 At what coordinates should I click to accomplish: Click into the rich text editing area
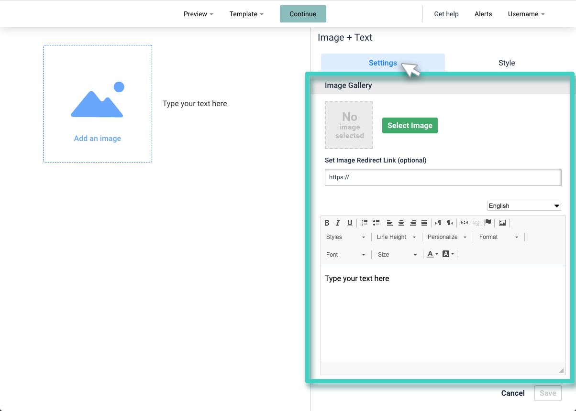(443, 314)
